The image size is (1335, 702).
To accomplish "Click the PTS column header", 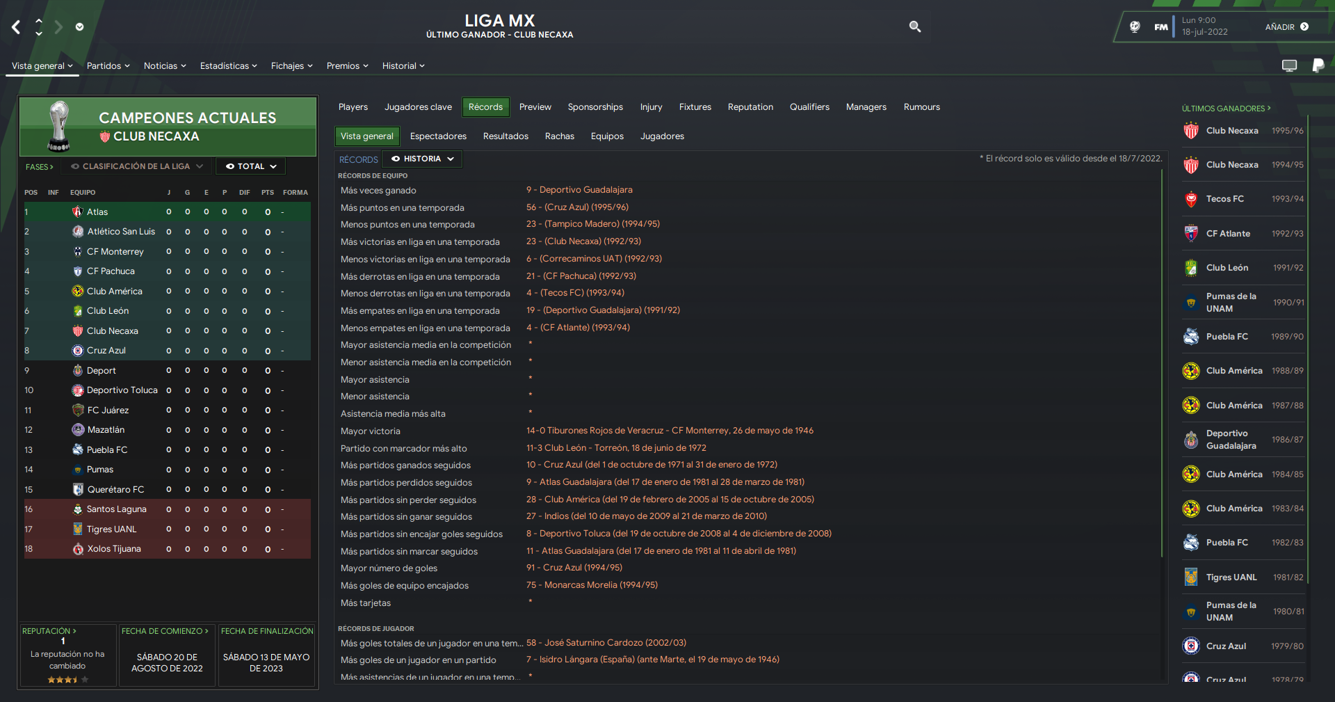I will [x=268, y=193].
